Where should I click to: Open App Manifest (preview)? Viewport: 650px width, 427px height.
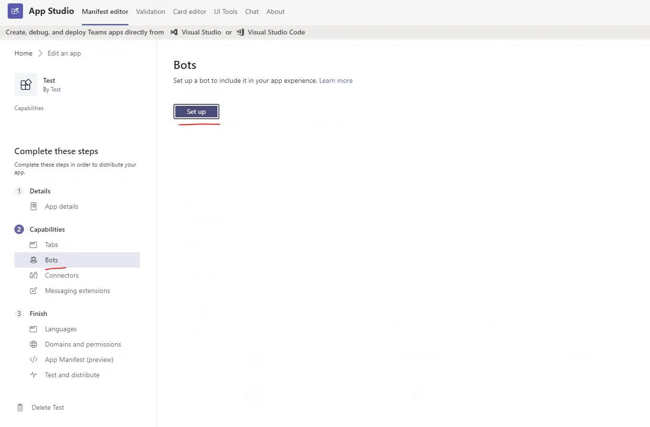point(77,360)
